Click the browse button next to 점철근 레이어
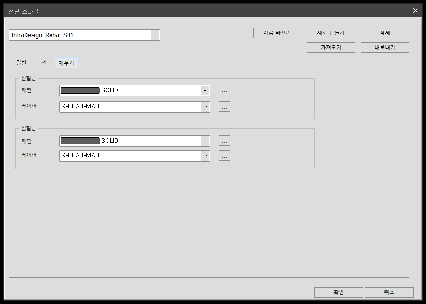Image resolution: width=426 pixels, height=304 pixels. point(224,156)
